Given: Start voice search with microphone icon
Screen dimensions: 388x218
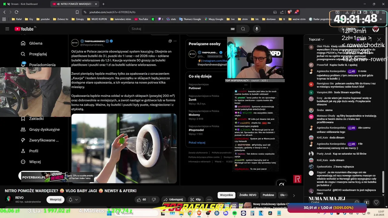Looking at the screenshot, I should 257,29.
